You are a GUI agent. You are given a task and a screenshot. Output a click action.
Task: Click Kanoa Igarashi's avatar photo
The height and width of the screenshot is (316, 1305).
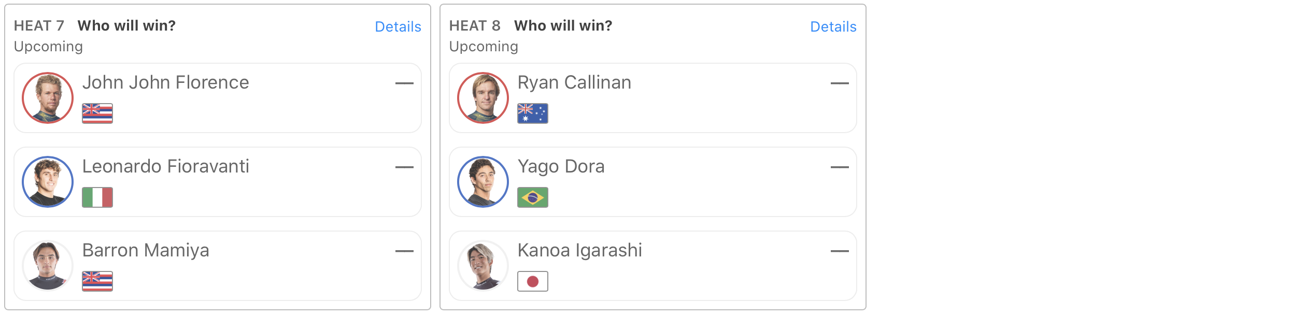pos(483,266)
